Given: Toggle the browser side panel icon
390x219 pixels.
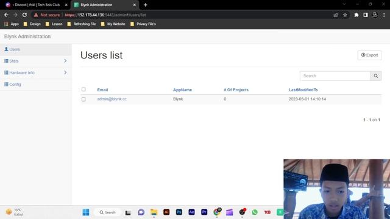Looking at the screenshot, I should click(x=366, y=15).
